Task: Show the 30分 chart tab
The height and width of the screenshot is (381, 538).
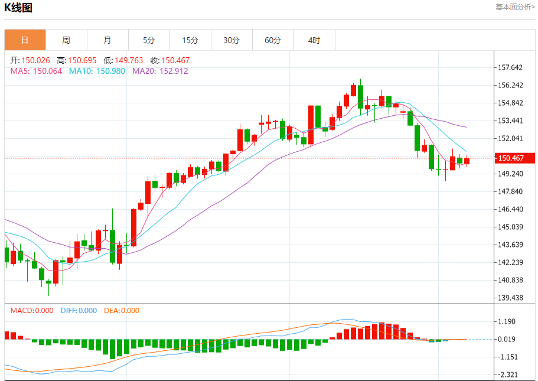Action: [231, 40]
